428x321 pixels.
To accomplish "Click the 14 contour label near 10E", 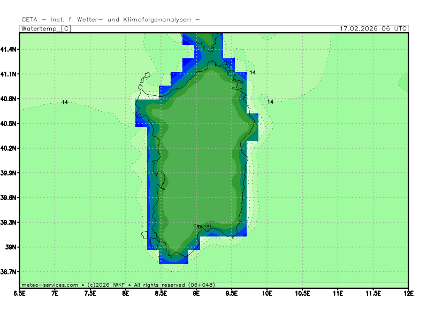I will tap(270, 102).
